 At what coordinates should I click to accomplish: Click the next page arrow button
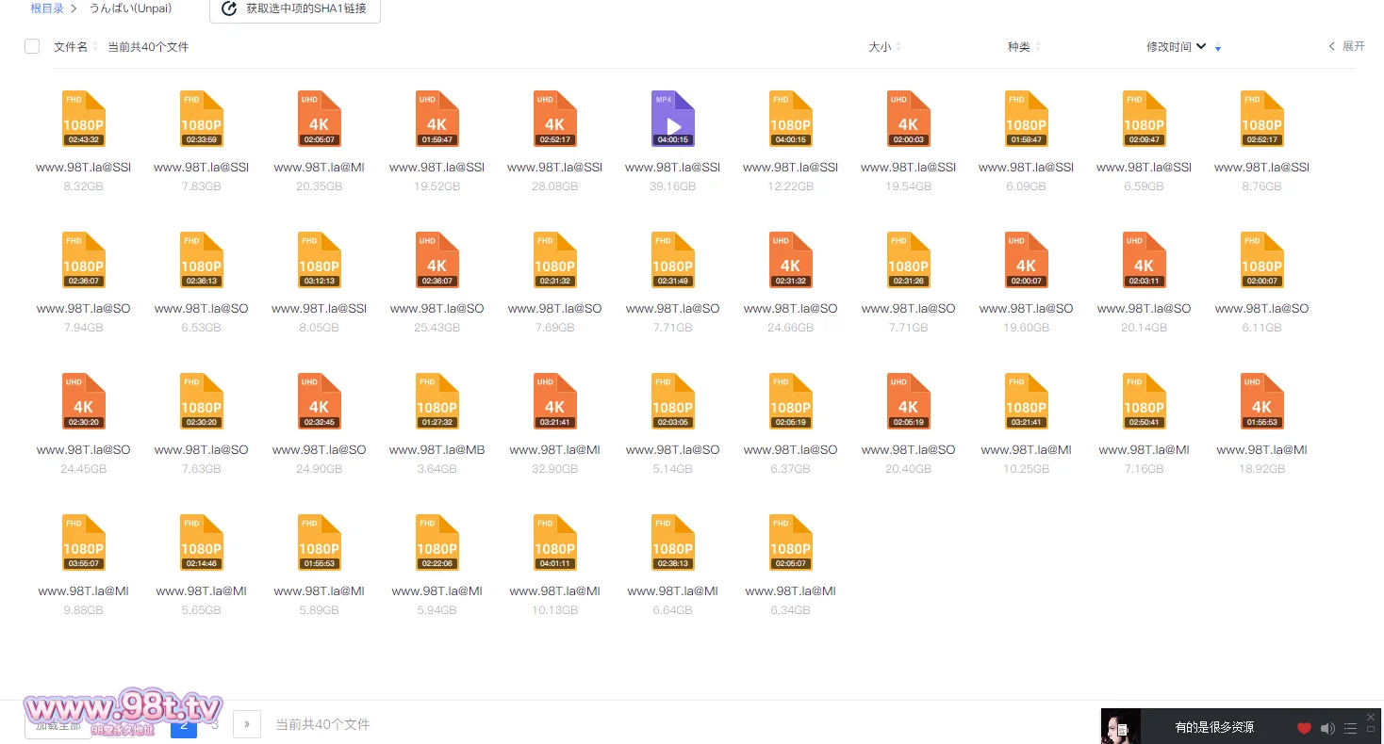[246, 724]
